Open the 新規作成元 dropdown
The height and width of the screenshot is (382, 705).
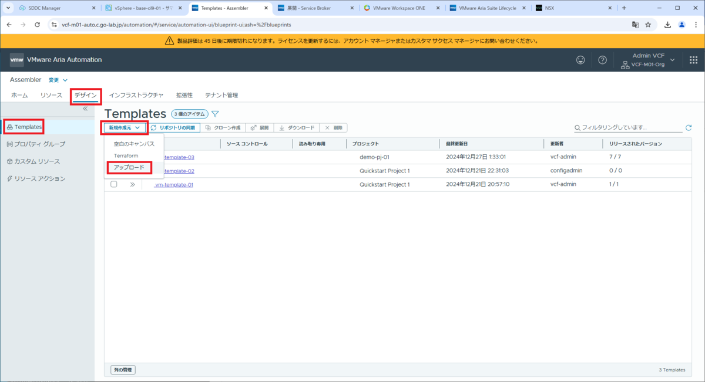(125, 127)
